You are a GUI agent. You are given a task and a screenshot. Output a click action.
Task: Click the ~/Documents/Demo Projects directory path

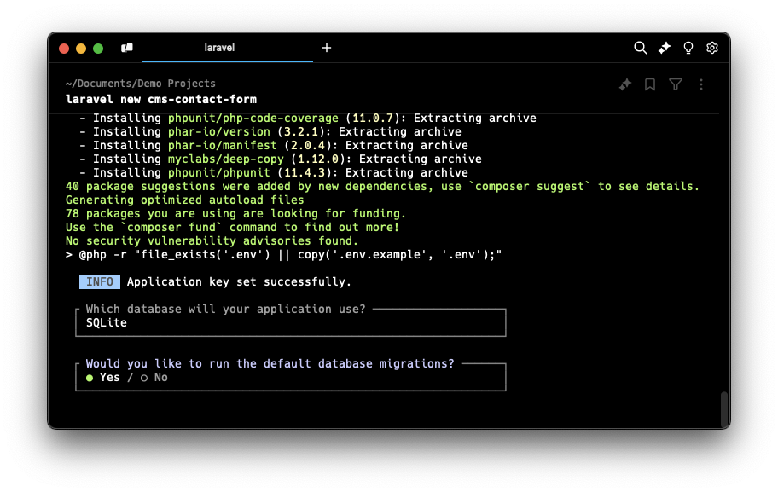pyautogui.click(x=140, y=84)
